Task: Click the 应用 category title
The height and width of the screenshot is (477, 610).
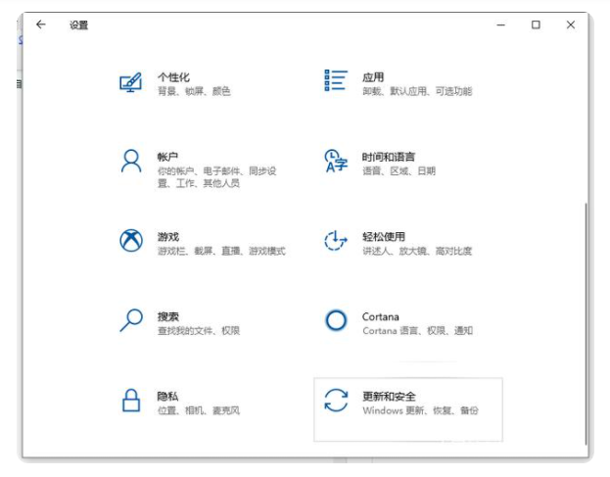Action: (372, 77)
